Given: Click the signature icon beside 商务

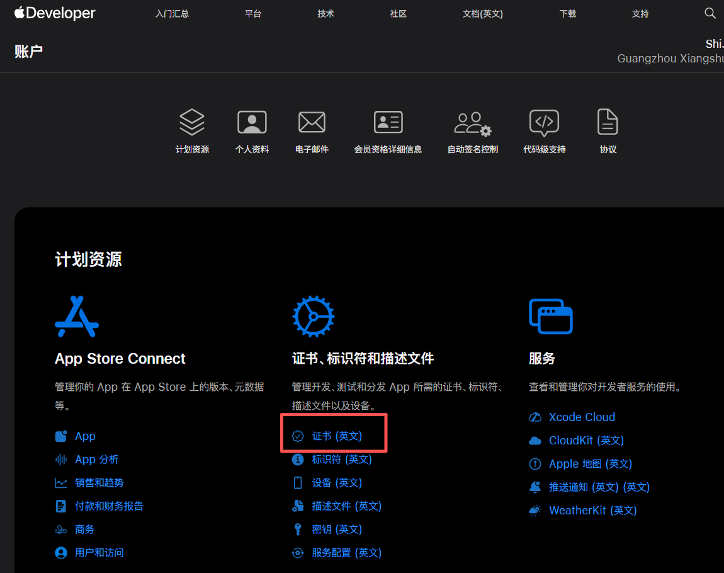Looking at the screenshot, I should 61,530.
